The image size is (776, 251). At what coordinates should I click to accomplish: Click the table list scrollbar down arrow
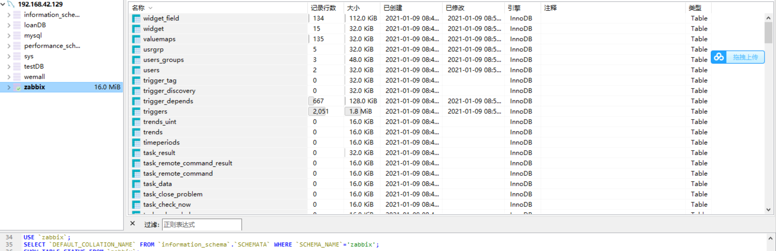point(768,210)
